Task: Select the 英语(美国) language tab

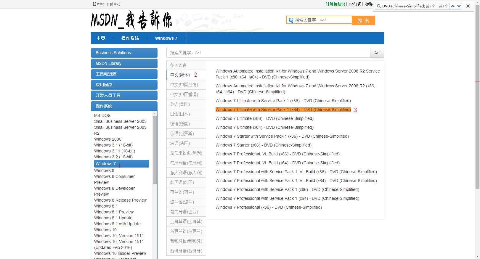Action: [186, 104]
